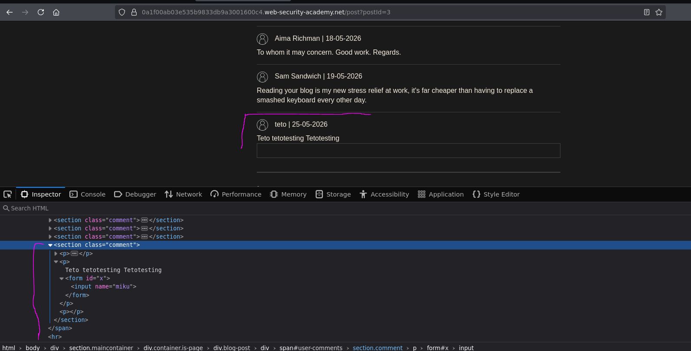Viewport: 691px width, 351px height.
Task: Reload the current page
Action: tap(41, 12)
